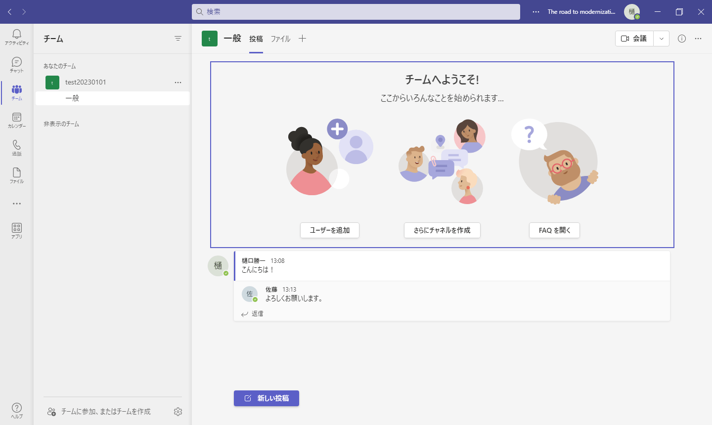Open more options for test20230101 team
The height and width of the screenshot is (425, 712).
(178, 83)
